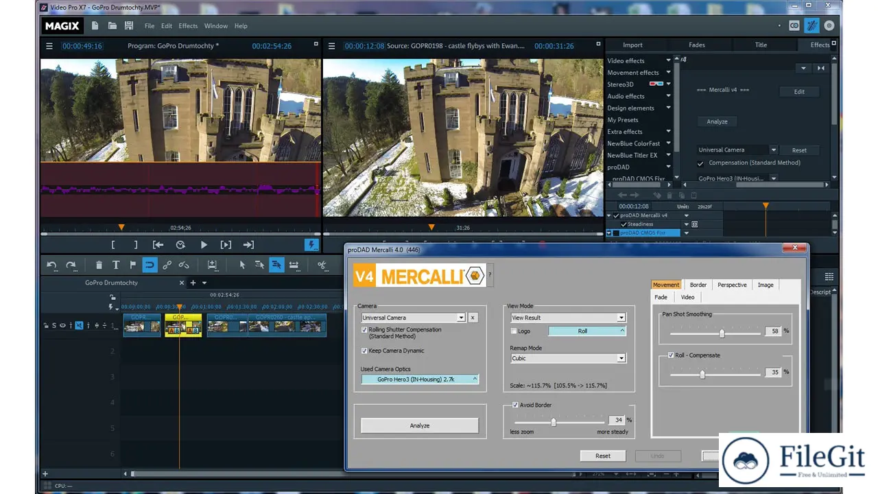Play the program monitor video
Image resolution: width=878 pixels, height=494 pixels.
coord(204,245)
